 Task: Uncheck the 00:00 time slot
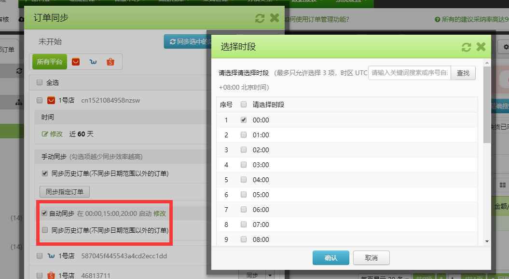[244, 120]
